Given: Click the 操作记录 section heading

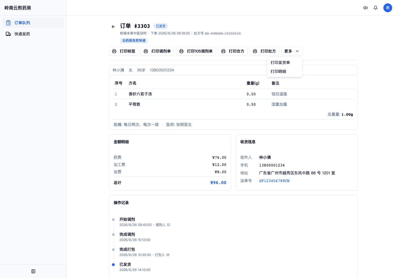Looking at the screenshot, I should point(121,203).
